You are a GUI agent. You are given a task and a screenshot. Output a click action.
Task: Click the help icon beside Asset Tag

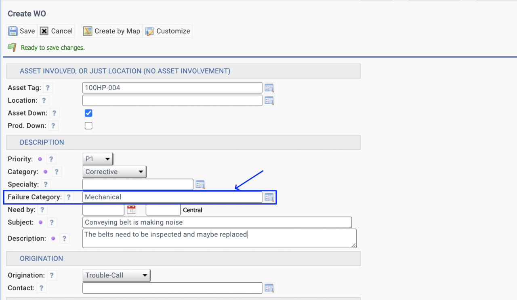[x=48, y=88]
